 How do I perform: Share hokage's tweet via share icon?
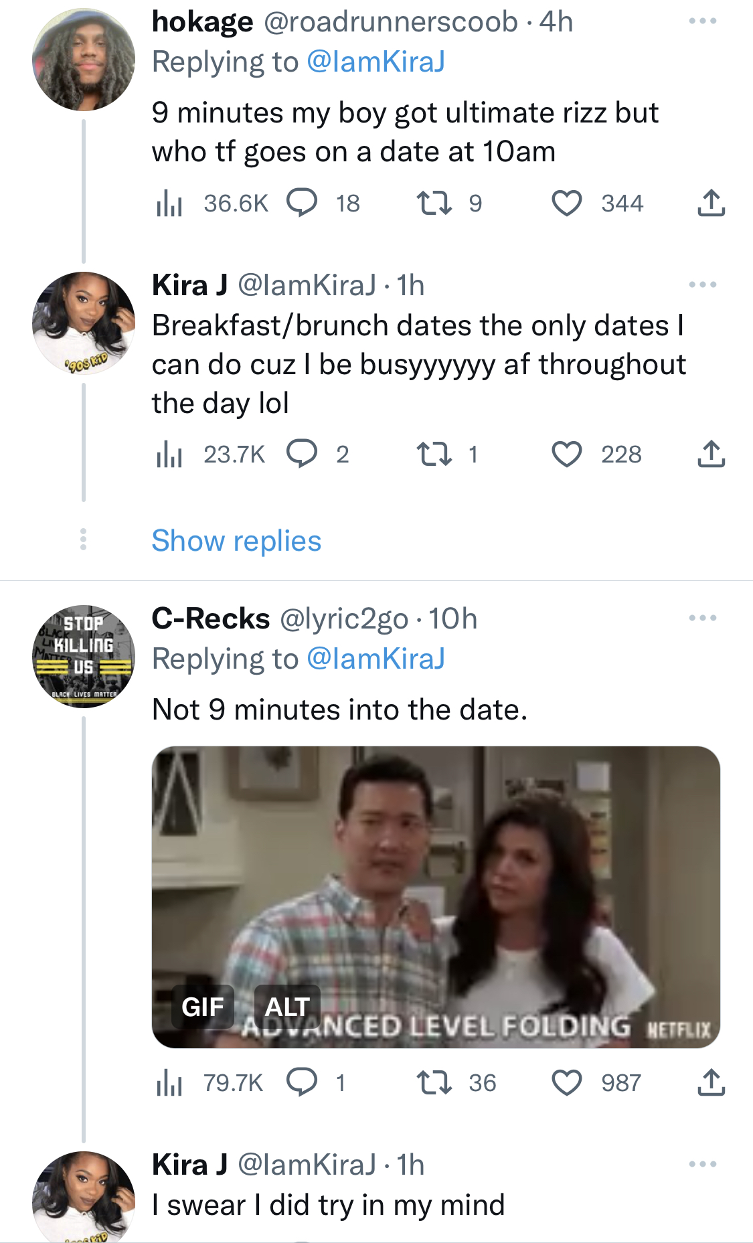(x=711, y=203)
